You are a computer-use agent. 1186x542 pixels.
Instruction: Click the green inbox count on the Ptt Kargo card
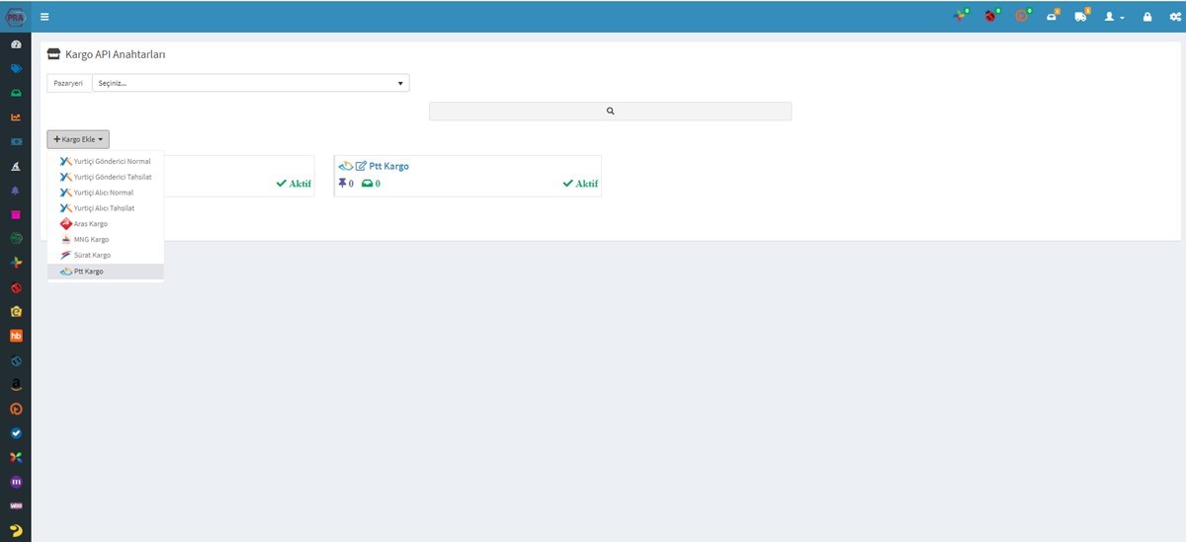(x=371, y=184)
